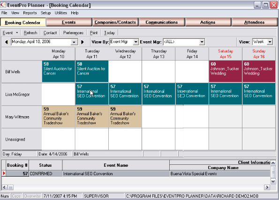Open the View Week dropdown
Image resolution: width=279 pixels, height=200 pixels.
[270, 42]
